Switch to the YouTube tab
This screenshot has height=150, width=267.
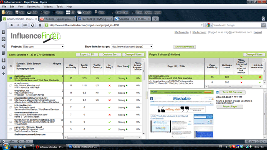[58, 19]
